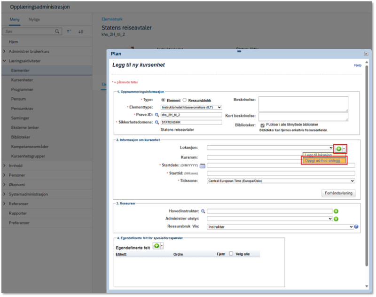The width and height of the screenshot is (376, 297).
Task: Click the Forhåndsvisning button
Action: click(338, 193)
